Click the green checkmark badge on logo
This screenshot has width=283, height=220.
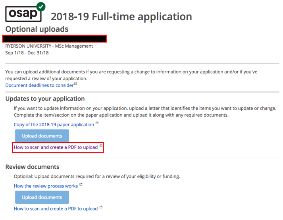pyautogui.click(x=40, y=7)
